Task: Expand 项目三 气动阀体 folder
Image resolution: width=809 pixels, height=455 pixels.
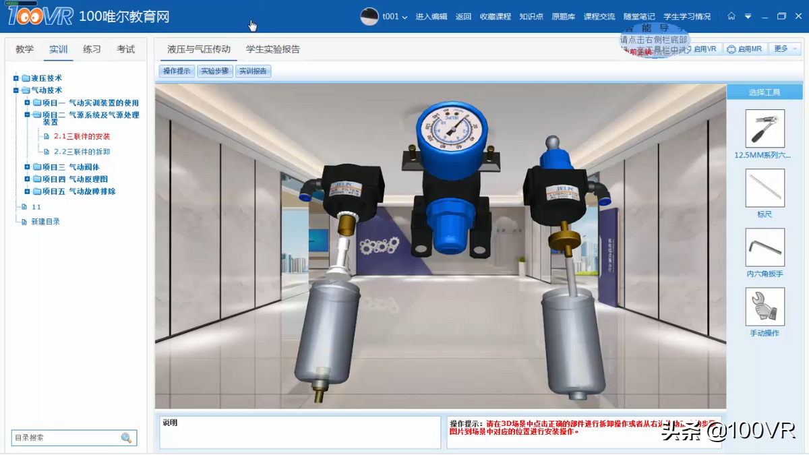Action: pyautogui.click(x=28, y=167)
